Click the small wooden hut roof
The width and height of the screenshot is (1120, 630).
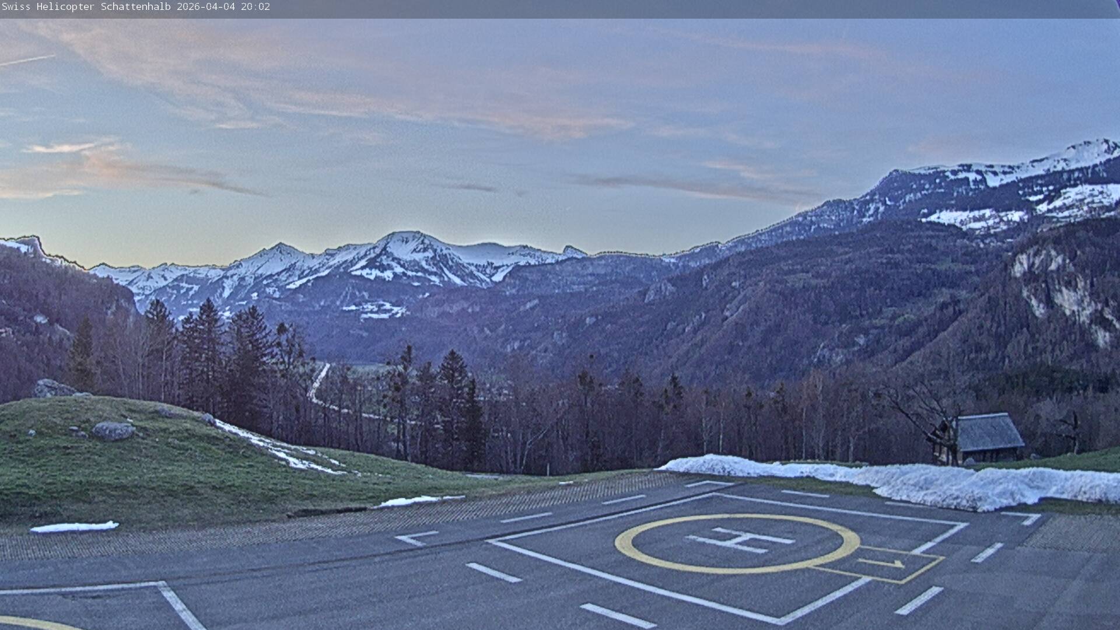(989, 432)
